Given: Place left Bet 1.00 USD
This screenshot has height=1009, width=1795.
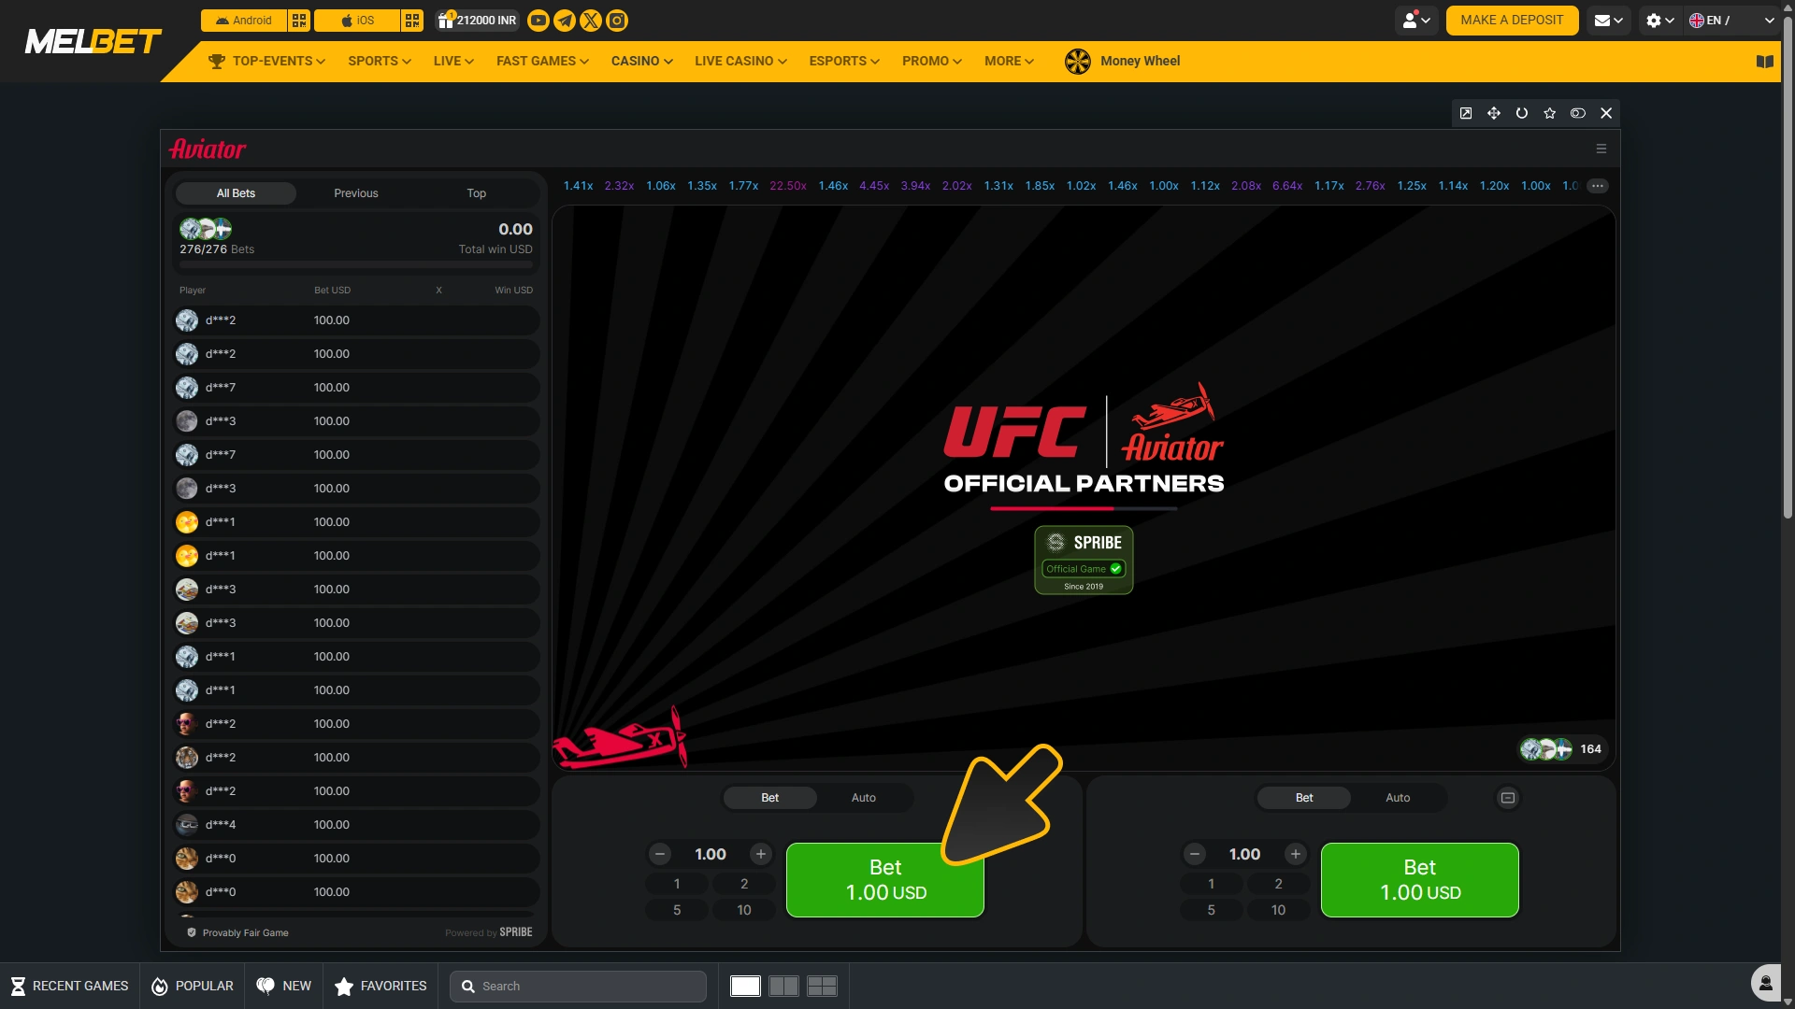Looking at the screenshot, I should [885, 880].
